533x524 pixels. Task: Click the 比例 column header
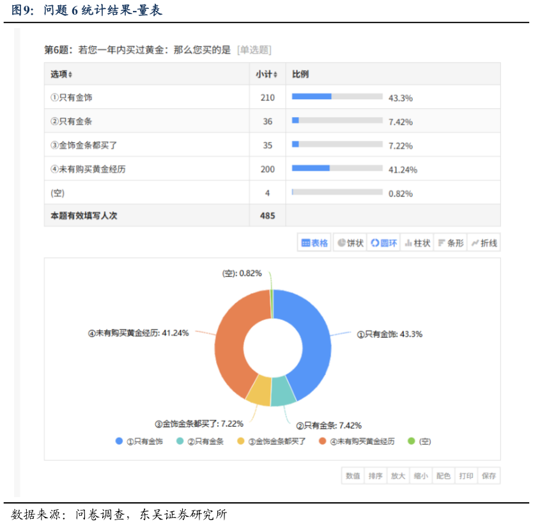click(300, 74)
